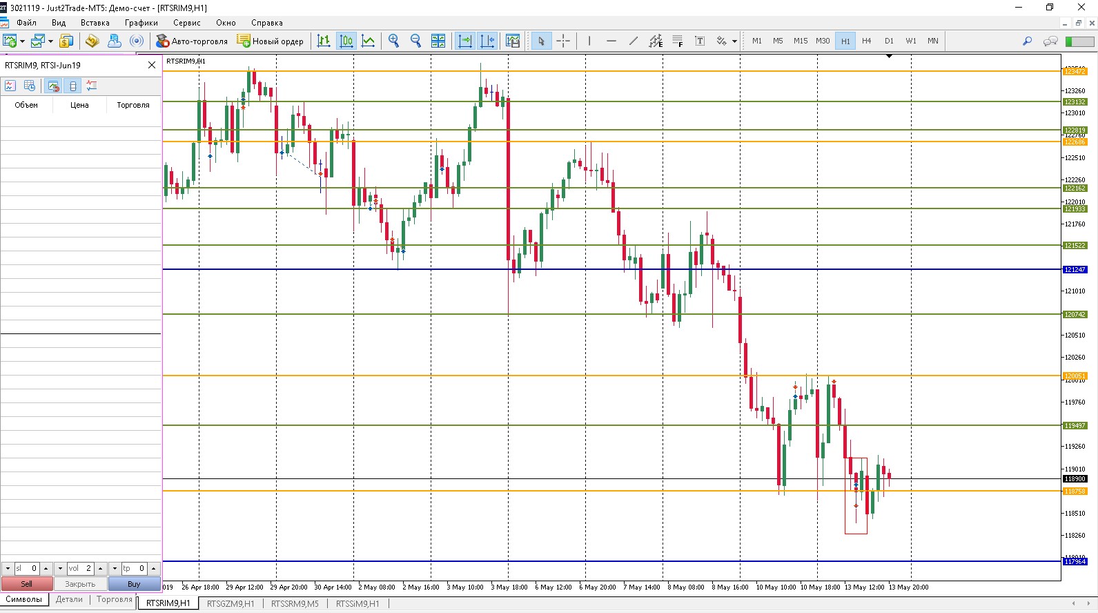Viewport: 1098px width, 613px height.
Task: Focus the vol input field
Action: (80, 569)
